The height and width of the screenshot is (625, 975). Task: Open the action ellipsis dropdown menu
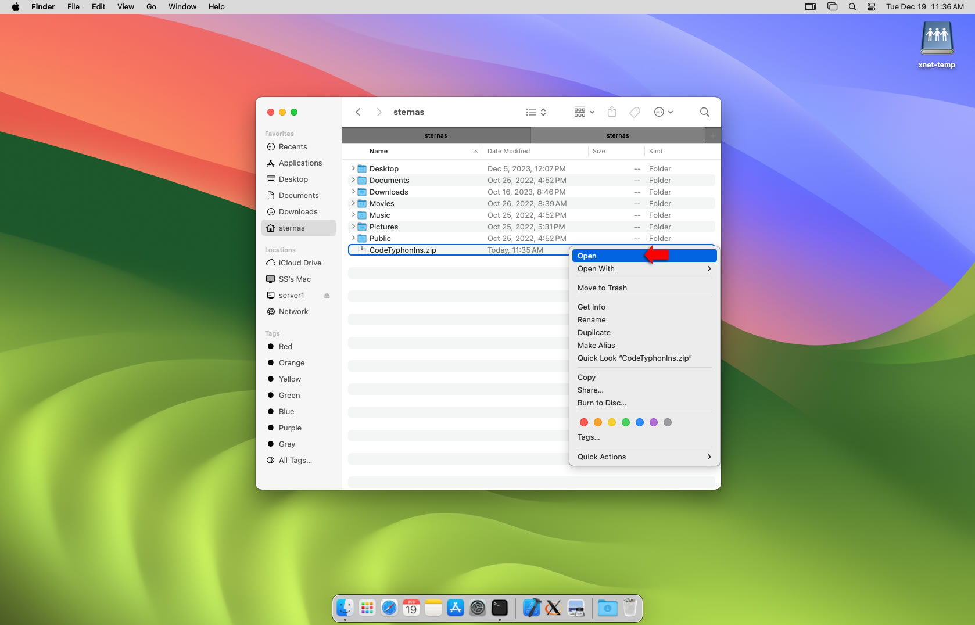point(663,112)
